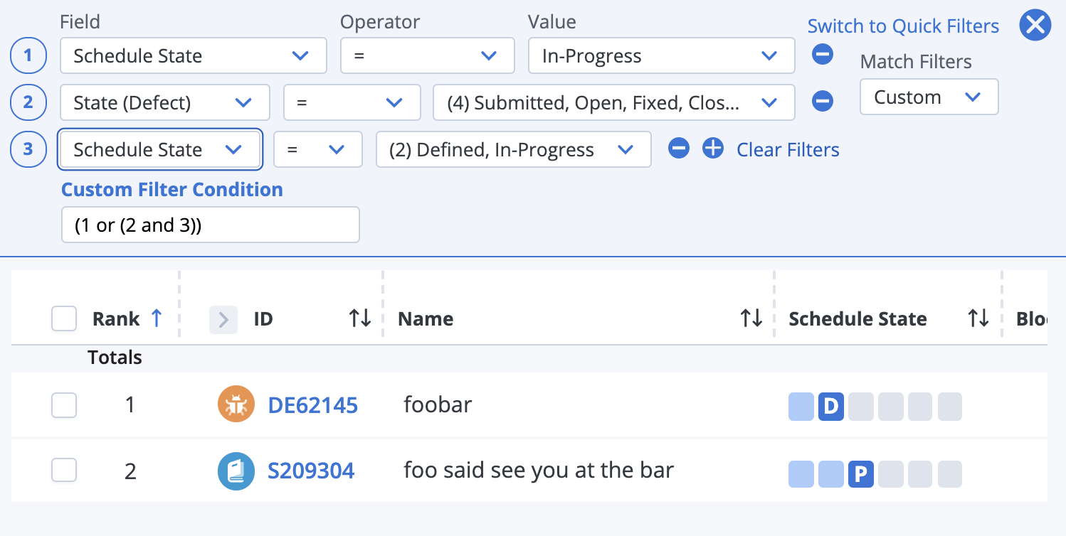1066x536 pixels.
Task: Select checkbox for row ranked 2
Action: click(x=64, y=471)
